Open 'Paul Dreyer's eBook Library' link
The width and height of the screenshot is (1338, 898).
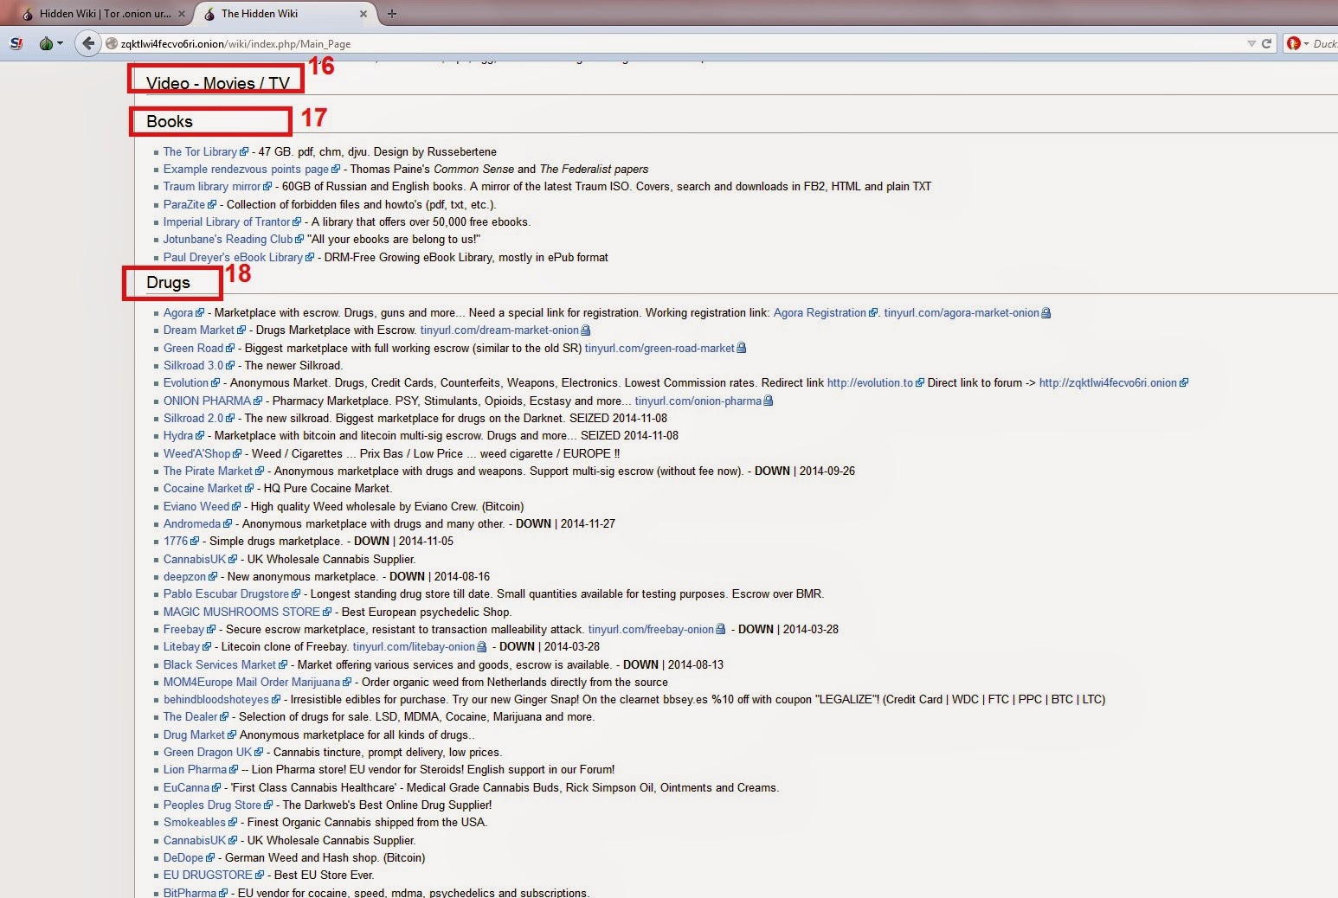pos(233,258)
